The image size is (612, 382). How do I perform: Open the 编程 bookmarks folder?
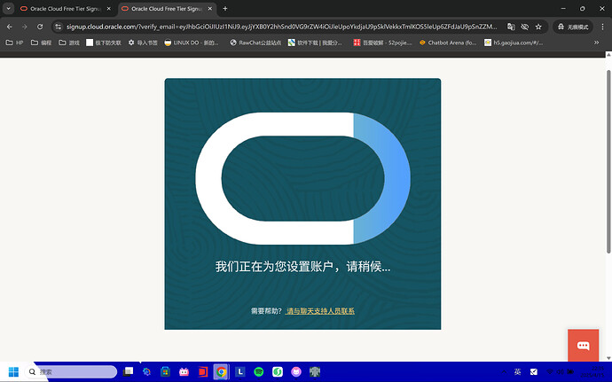[x=41, y=43]
